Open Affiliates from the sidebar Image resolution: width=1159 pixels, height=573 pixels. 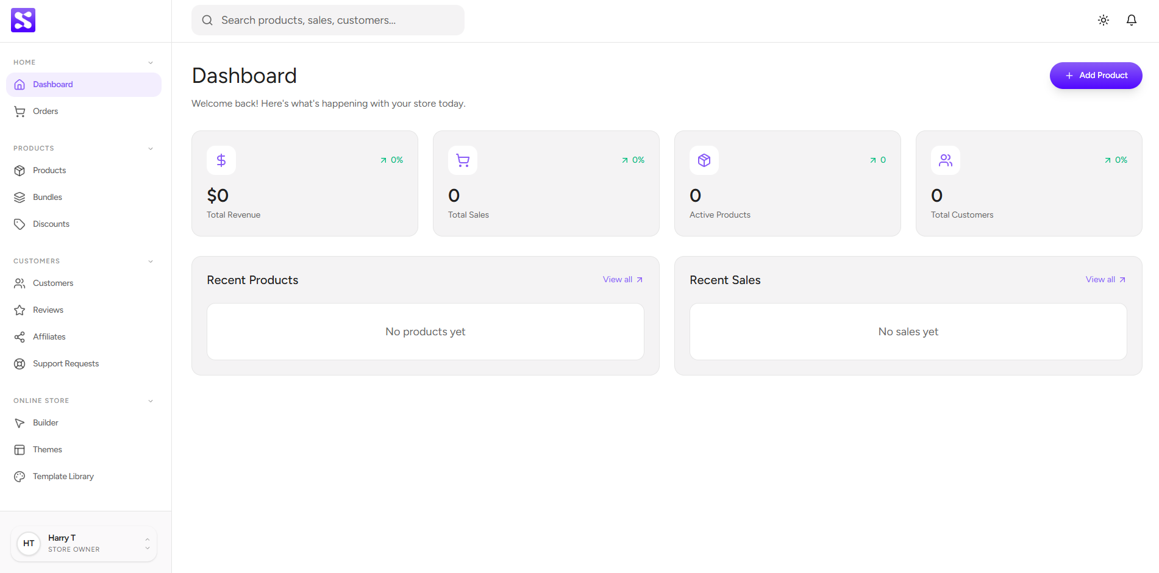coord(49,336)
